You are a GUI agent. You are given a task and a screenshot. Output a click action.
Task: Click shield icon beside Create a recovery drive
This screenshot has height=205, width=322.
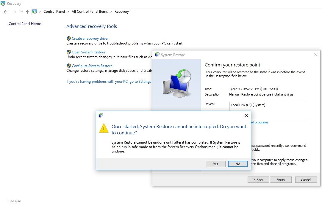[x=68, y=38]
